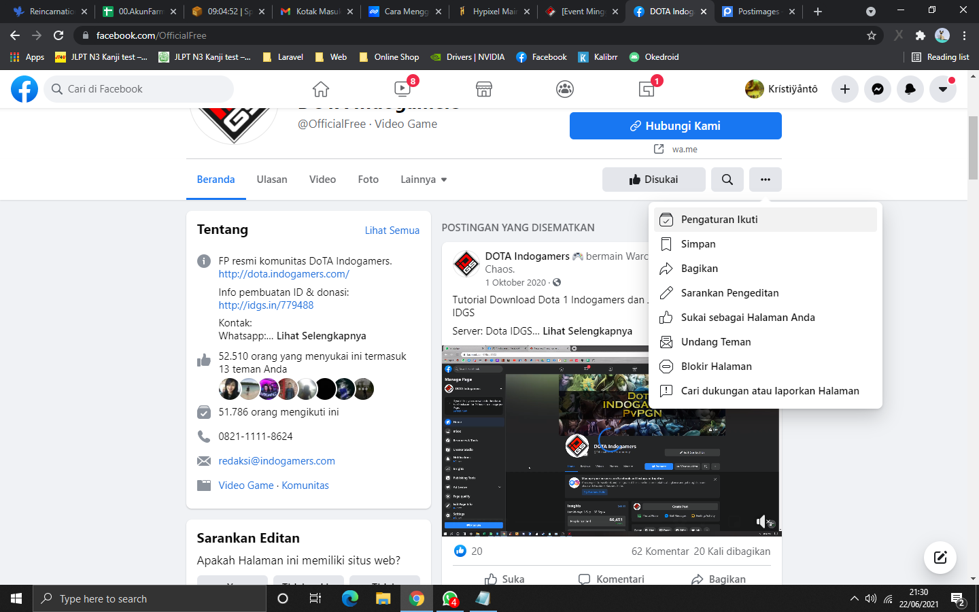Screen dimensions: 979x612
Task: Open Notifications bell icon
Action: (x=910, y=89)
